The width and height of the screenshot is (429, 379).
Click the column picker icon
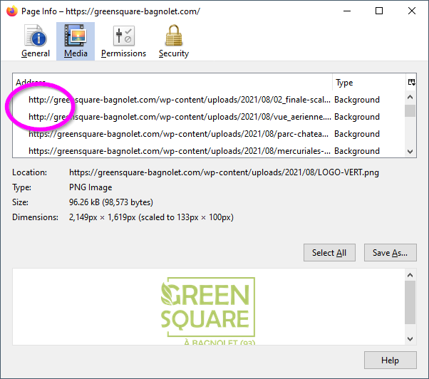[410, 83]
